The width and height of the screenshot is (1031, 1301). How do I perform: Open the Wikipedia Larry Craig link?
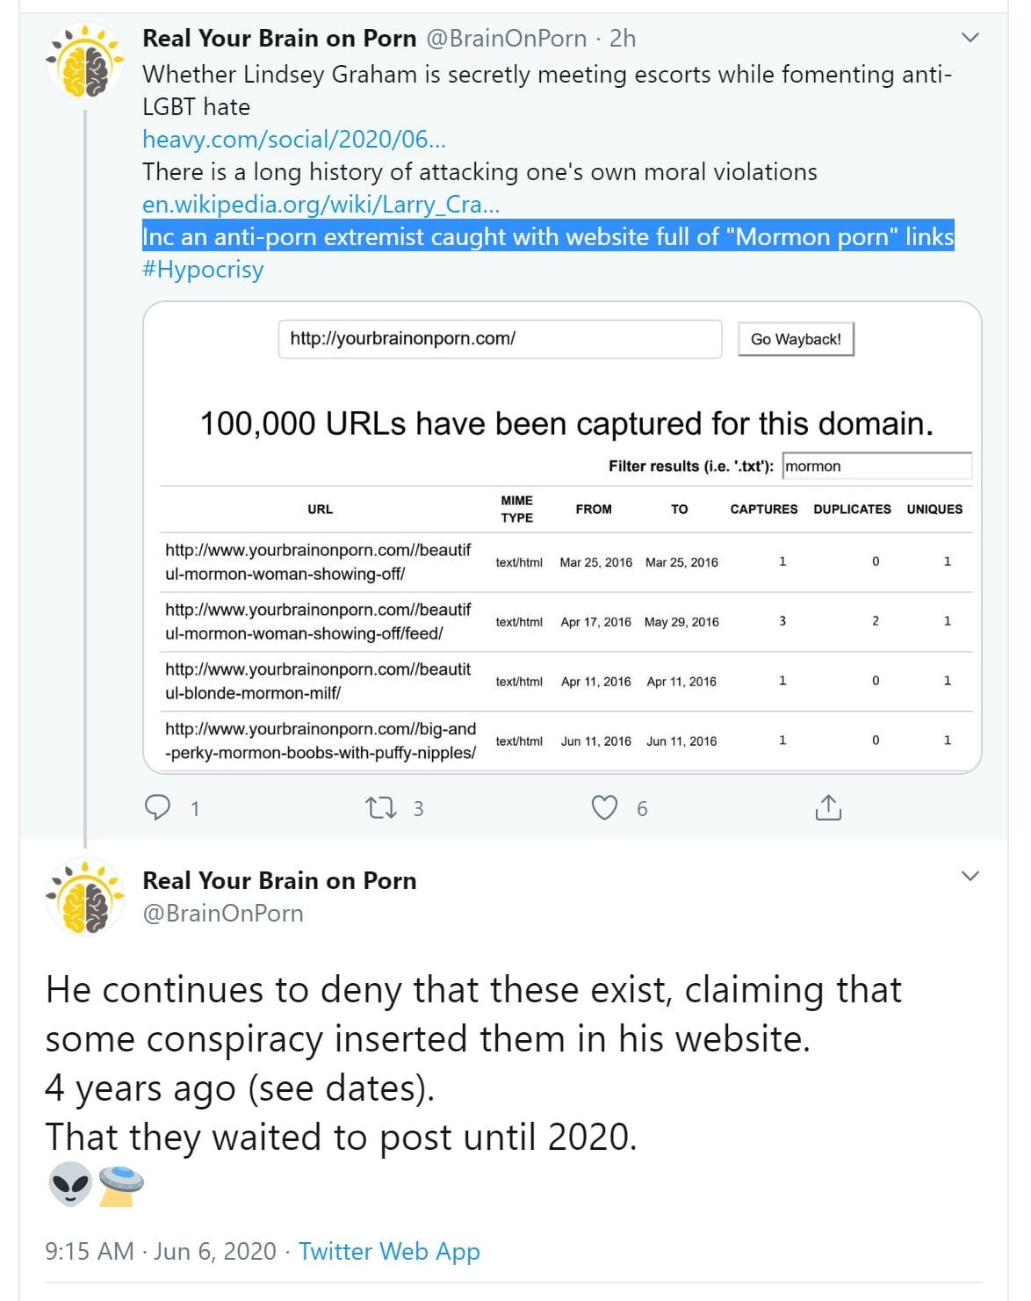click(x=321, y=204)
